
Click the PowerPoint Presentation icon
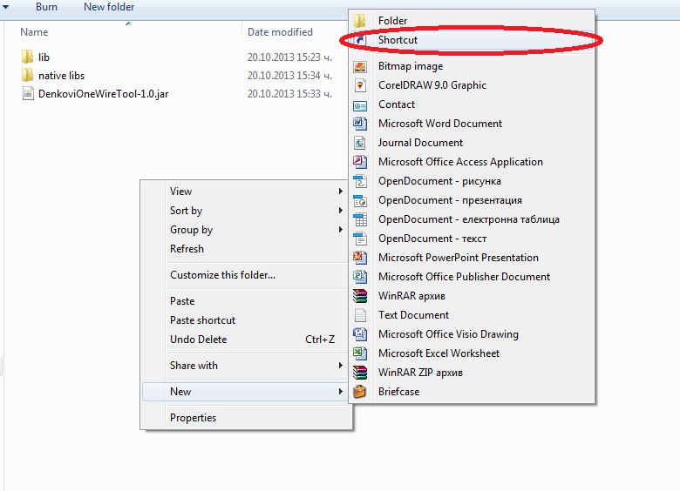point(360,258)
